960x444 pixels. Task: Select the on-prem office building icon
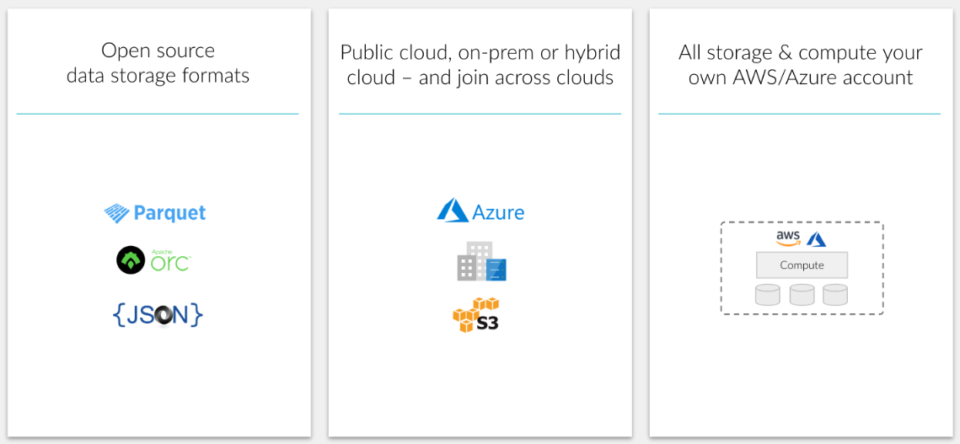pos(481,261)
